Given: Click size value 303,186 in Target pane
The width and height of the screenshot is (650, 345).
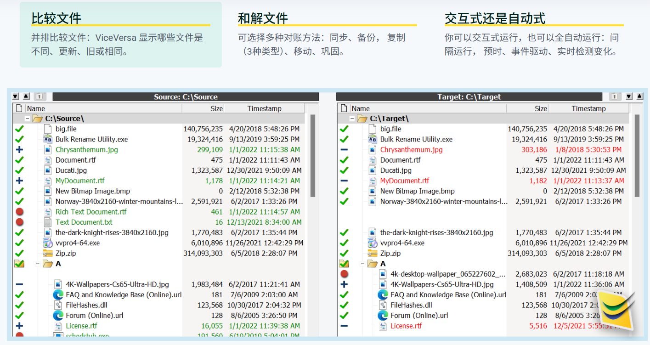Looking at the screenshot, I should coord(534,150).
